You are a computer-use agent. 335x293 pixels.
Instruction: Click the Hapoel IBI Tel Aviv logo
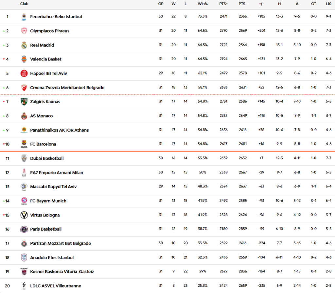coord(24,73)
